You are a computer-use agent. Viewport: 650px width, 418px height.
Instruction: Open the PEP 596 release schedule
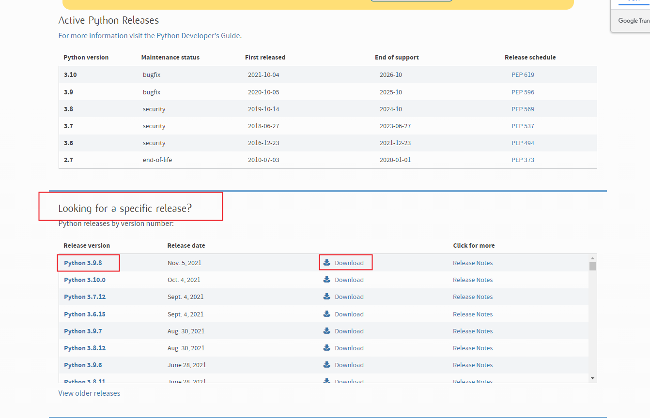523,92
